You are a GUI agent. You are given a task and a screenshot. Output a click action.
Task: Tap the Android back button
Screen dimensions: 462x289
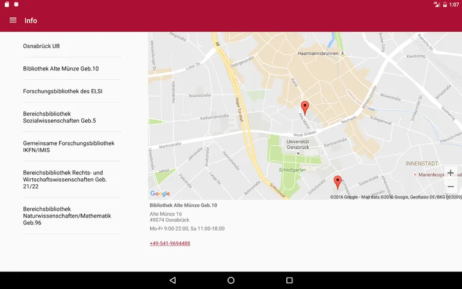coord(173,280)
